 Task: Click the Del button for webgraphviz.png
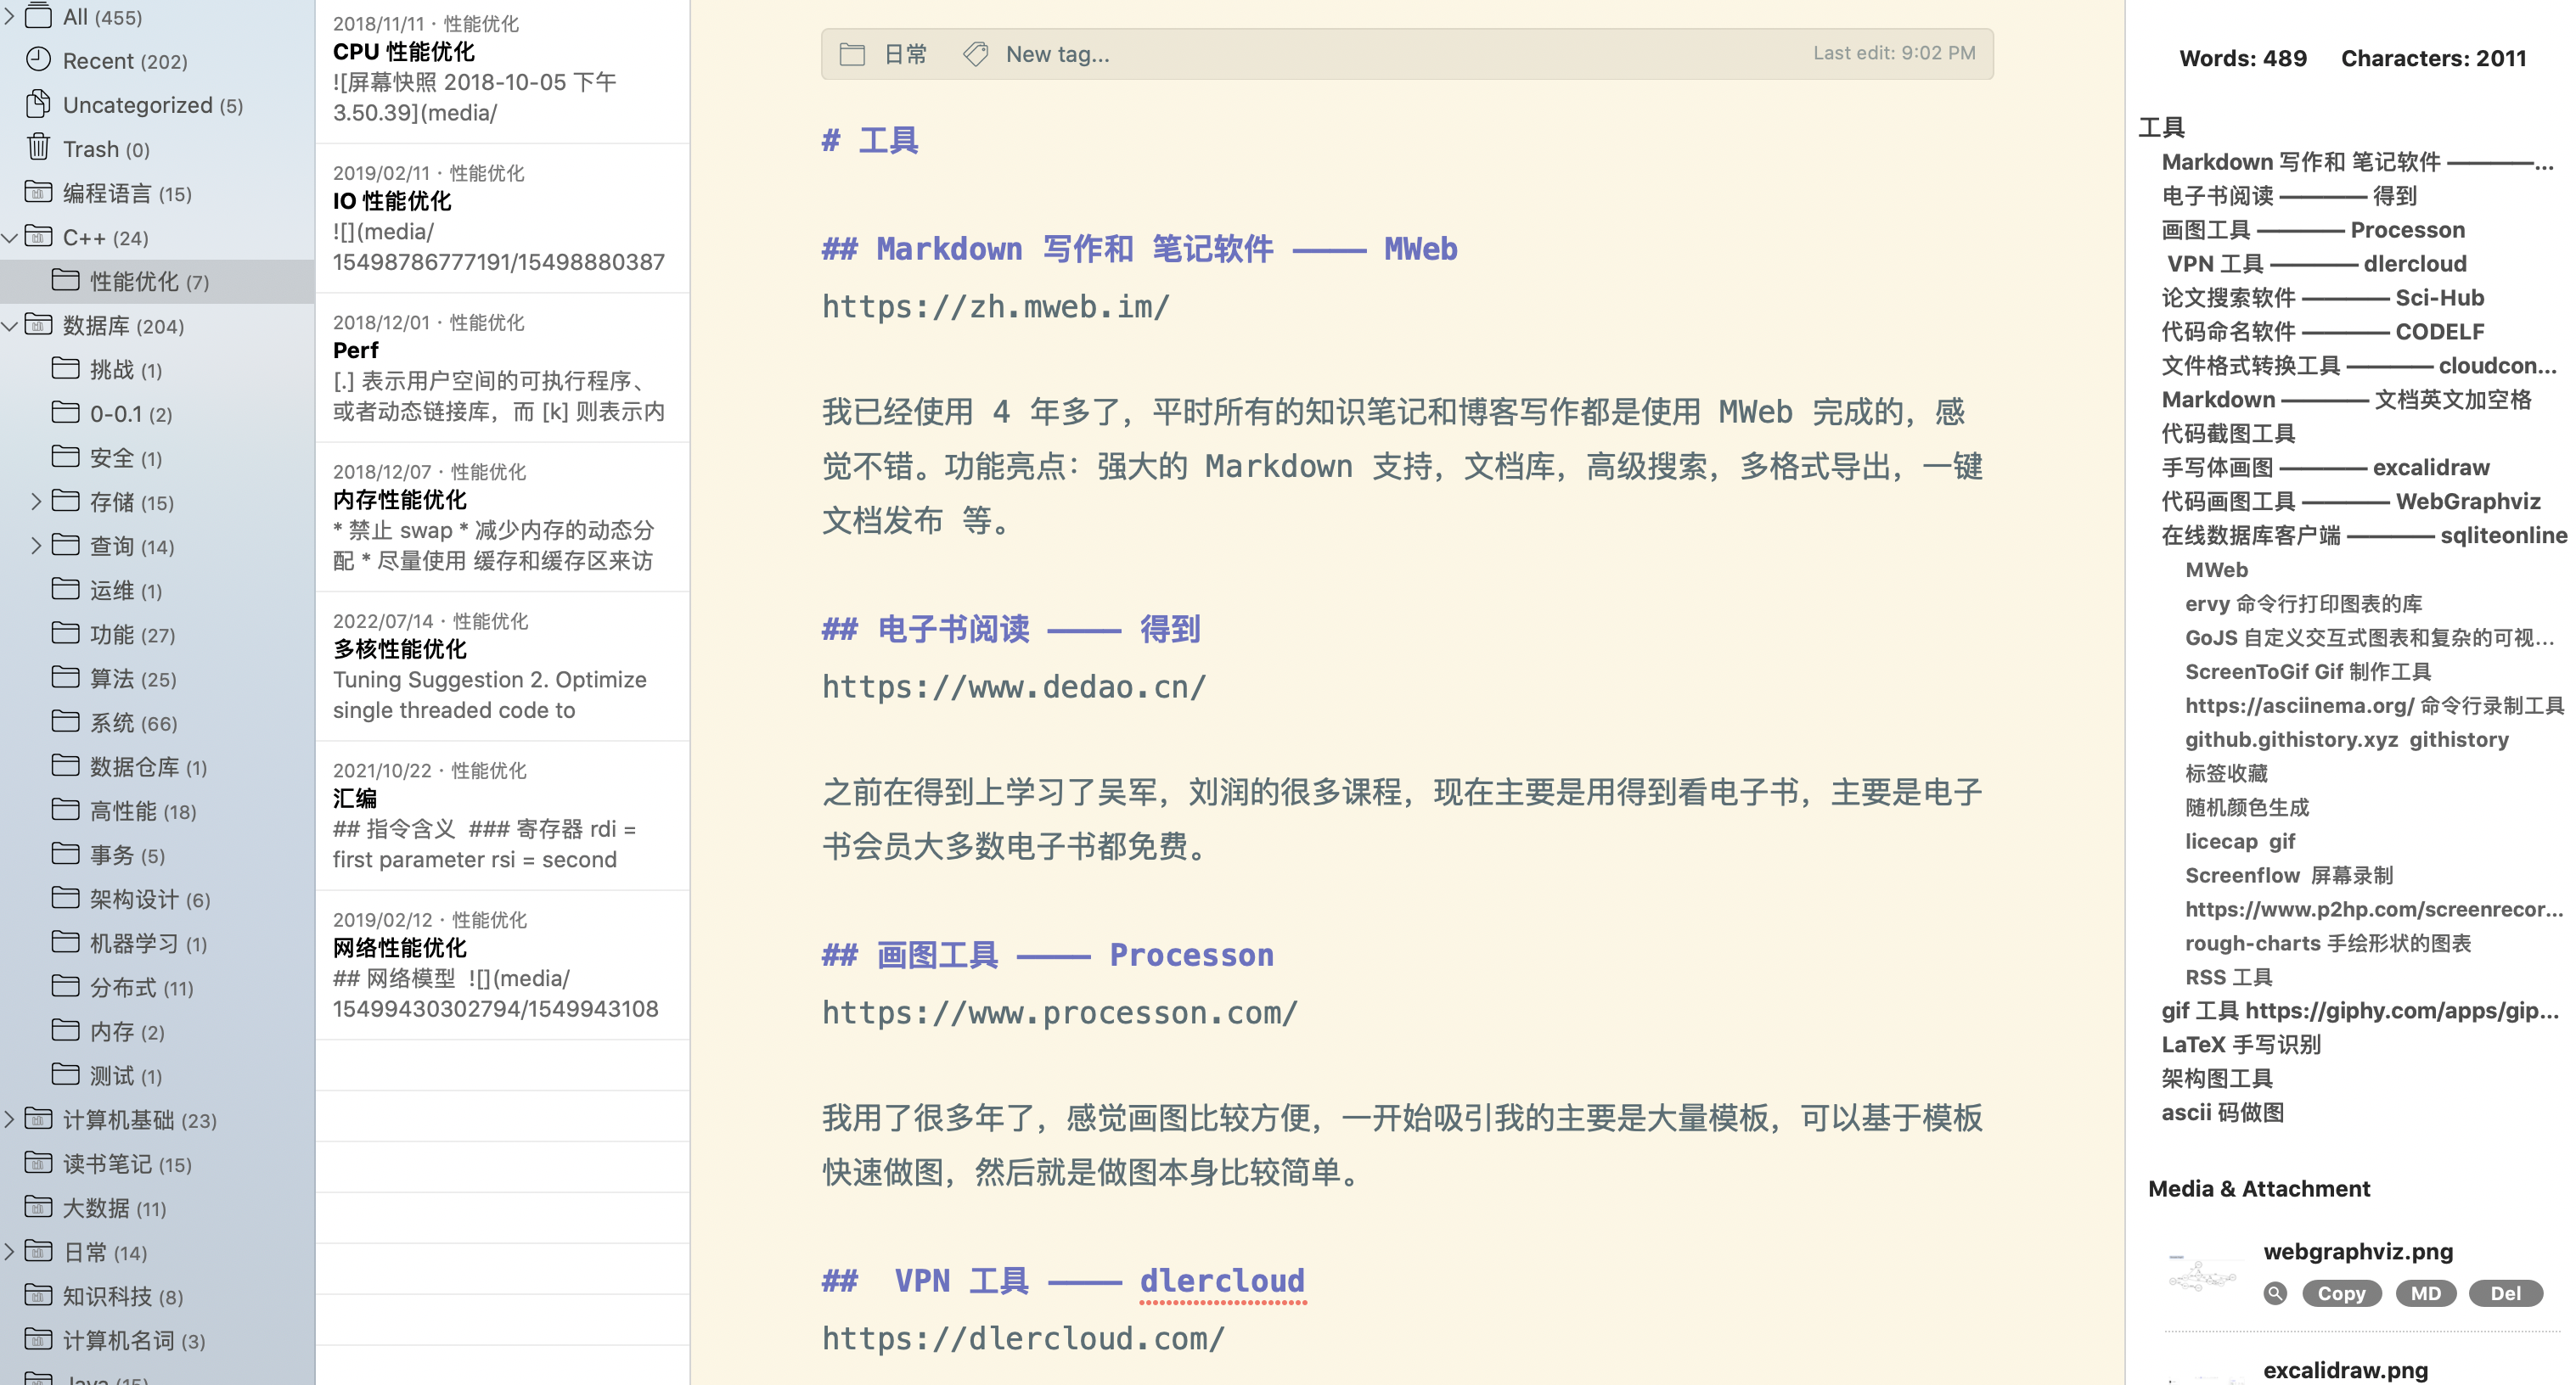2505,1293
